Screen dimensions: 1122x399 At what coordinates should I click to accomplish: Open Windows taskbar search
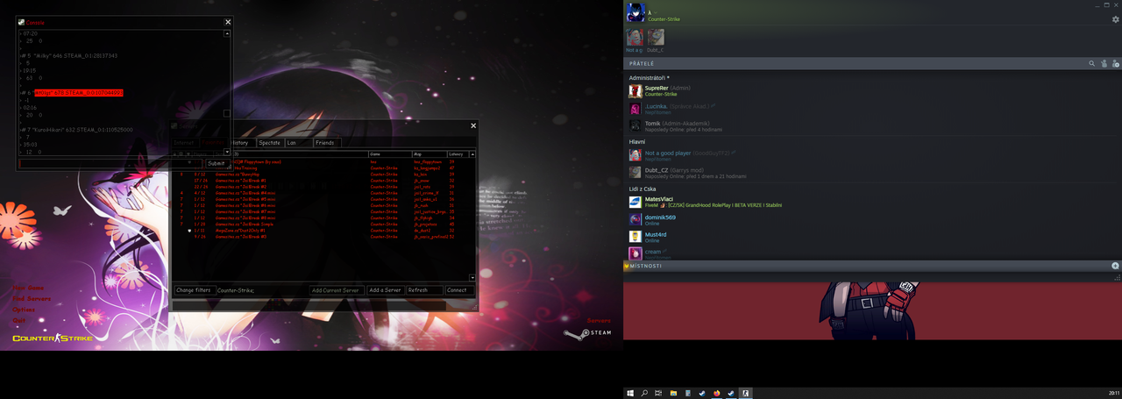pyautogui.click(x=644, y=393)
